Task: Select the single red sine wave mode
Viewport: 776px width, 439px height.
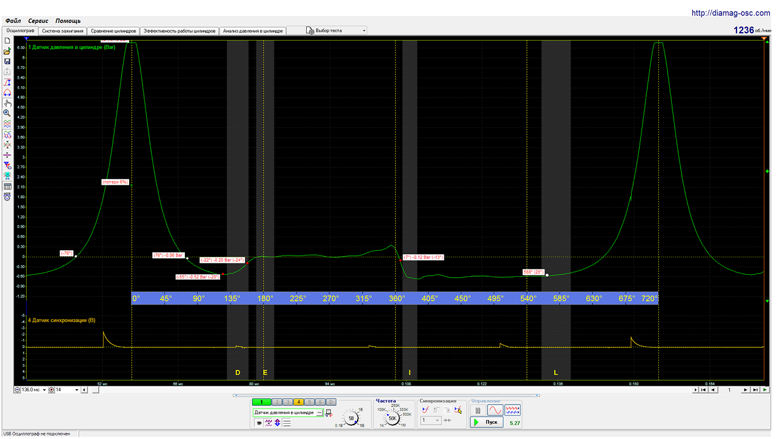Action: pyautogui.click(x=495, y=410)
